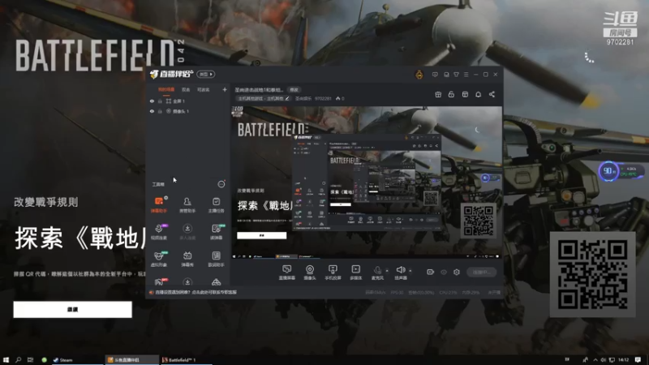Switch to Battlefield 1 in the taskbar
Screen dimensions: 649x365
(186, 360)
